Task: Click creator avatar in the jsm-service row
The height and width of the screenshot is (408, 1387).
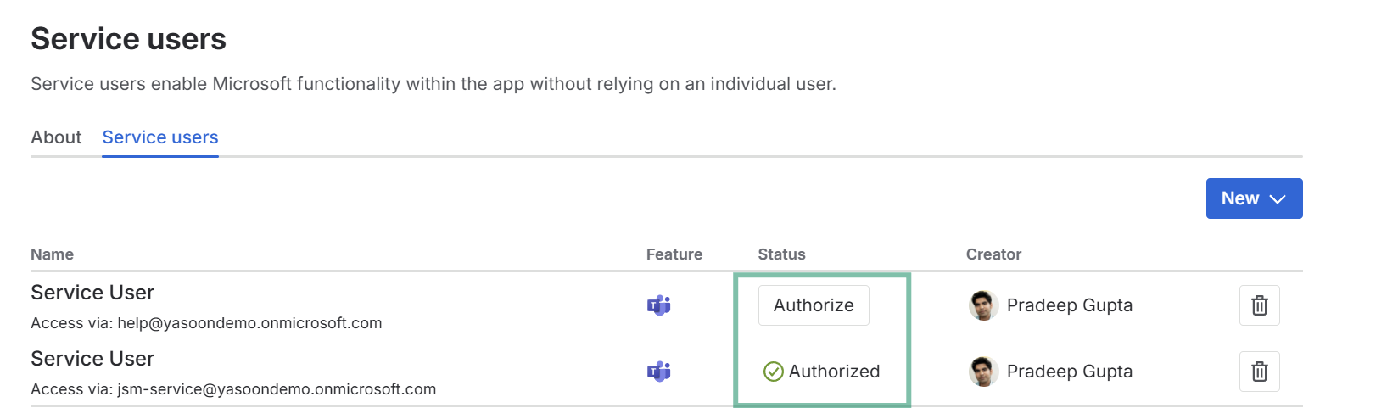Action: (983, 372)
